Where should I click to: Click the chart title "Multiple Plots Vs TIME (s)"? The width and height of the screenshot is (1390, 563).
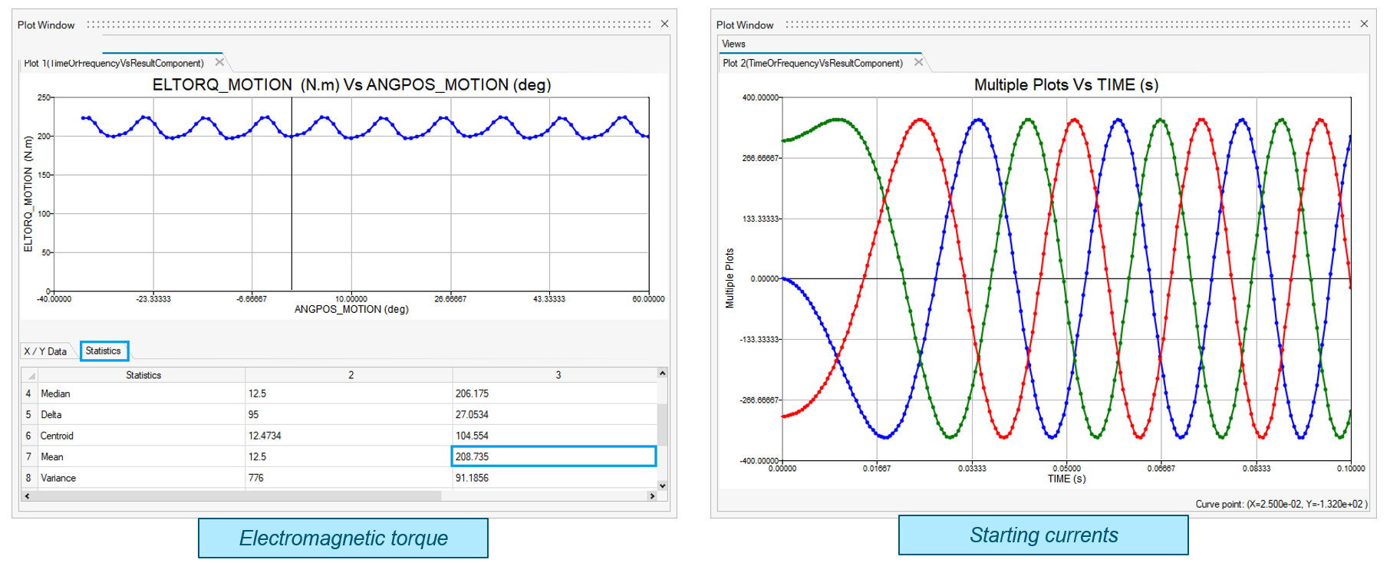pos(1066,84)
